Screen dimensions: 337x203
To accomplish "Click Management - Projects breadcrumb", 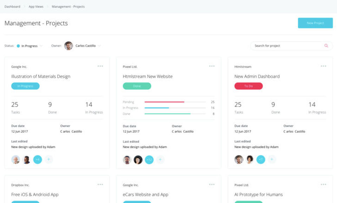I will point(68,7).
